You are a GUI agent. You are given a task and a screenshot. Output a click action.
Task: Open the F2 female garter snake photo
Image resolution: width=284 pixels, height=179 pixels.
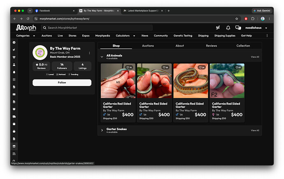(x=227, y=81)
